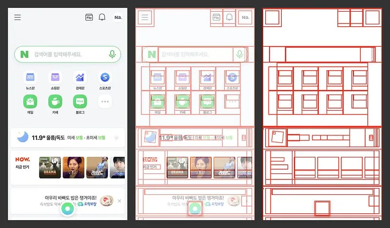Open the hamburger menu in the clean phone screen

18,17
